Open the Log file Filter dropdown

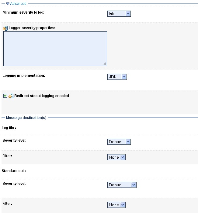(x=116, y=157)
